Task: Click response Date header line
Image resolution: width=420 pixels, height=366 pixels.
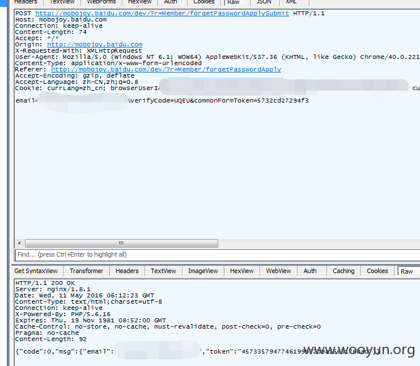Action: 84,296
